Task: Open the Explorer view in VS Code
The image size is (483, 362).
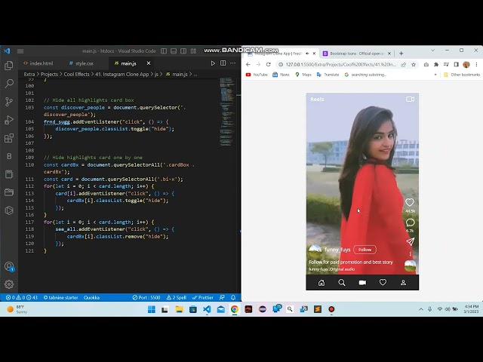Action: [x=9, y=66]
